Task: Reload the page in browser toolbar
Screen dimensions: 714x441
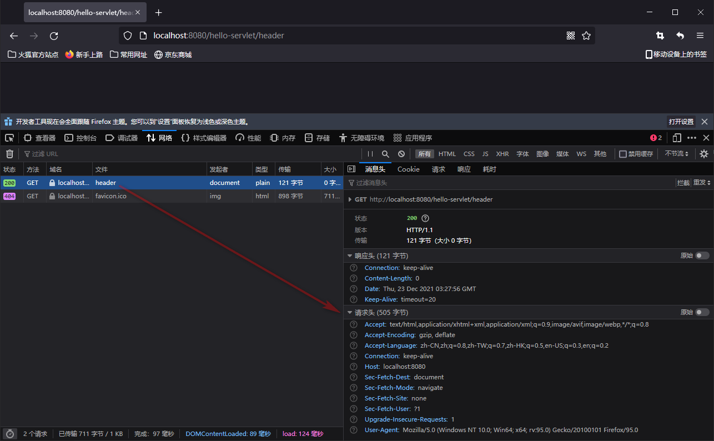Action: click(x=54, y=36)
